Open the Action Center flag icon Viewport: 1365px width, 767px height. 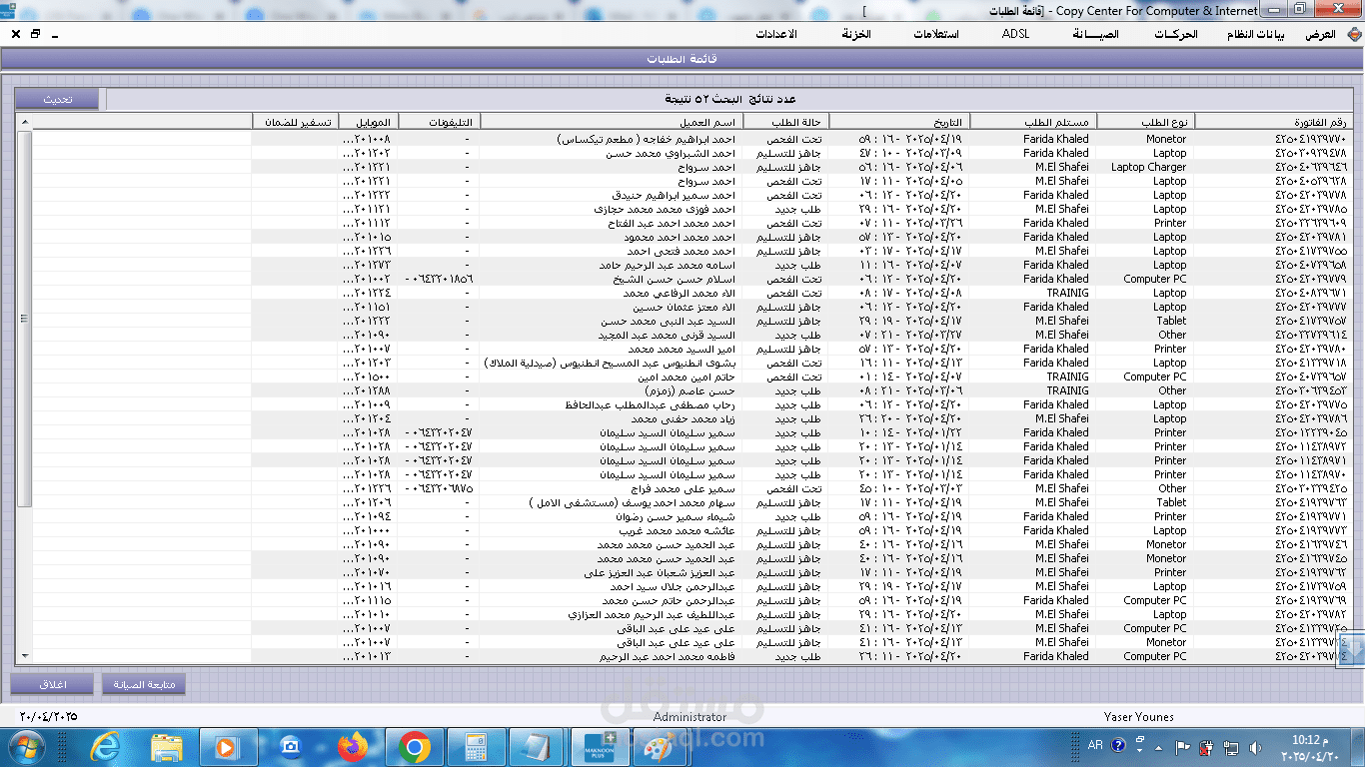[x=1183, y=746]
